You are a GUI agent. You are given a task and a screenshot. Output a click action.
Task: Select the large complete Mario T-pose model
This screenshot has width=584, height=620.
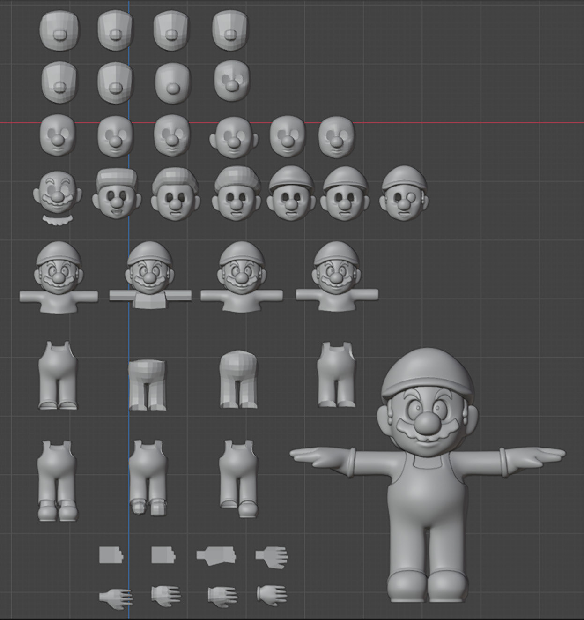tap(428, 475)
